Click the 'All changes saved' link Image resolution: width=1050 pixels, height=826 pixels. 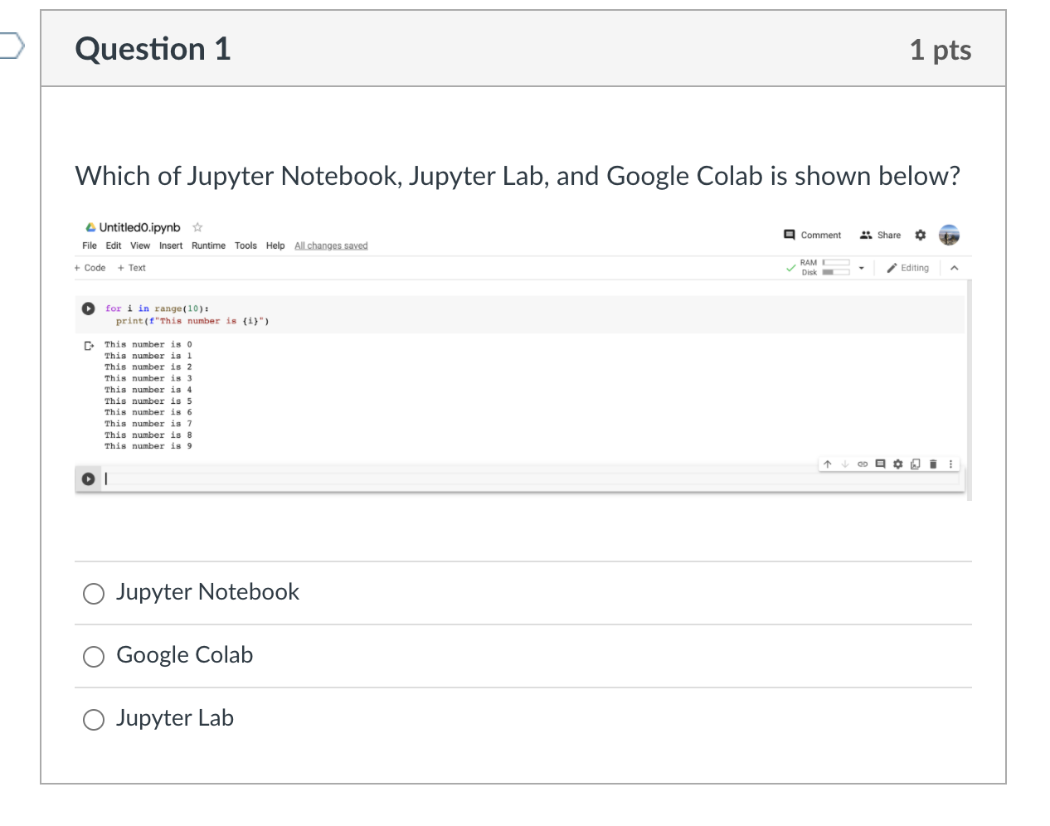pos(331,245)
